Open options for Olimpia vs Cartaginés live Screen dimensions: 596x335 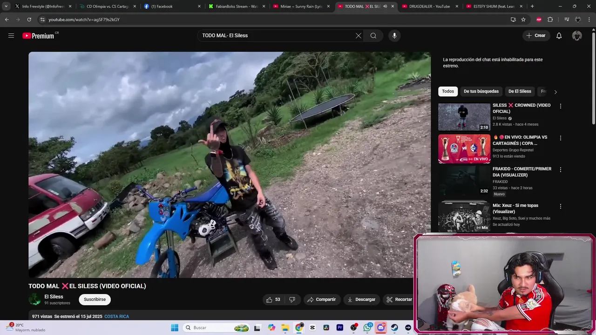tap(561, 138)
